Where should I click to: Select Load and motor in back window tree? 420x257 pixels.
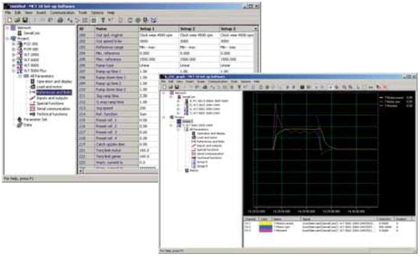coord(49,87)
